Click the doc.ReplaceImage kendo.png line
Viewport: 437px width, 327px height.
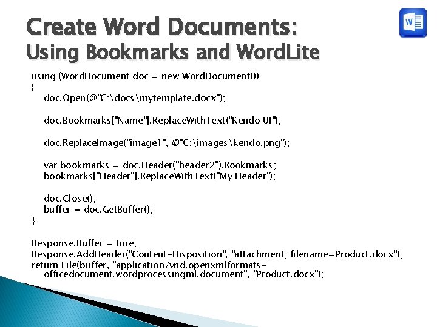(x=167, y=143)
